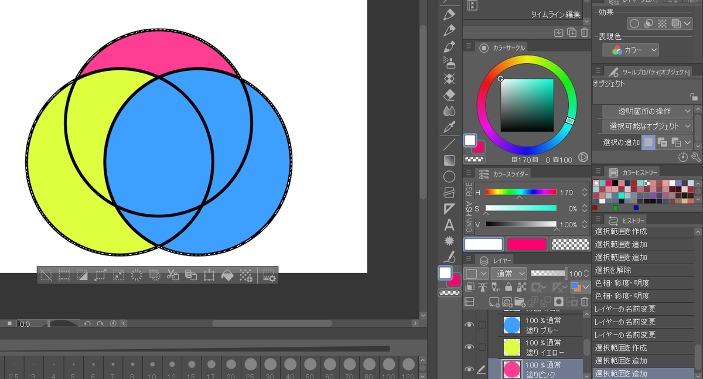This screenshot has width=703, height=379.
Task: Select the Eyedropper tool
Action: tap(449, 127)
